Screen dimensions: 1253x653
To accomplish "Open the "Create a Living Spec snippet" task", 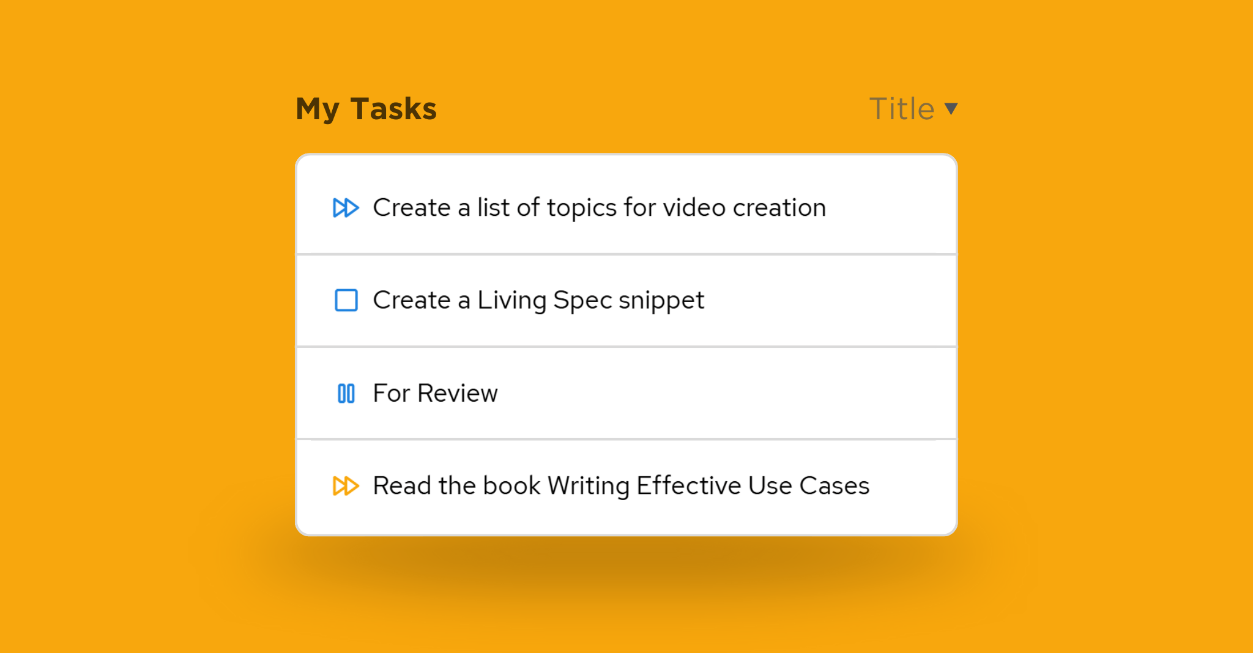I will [x=538, y=300].
